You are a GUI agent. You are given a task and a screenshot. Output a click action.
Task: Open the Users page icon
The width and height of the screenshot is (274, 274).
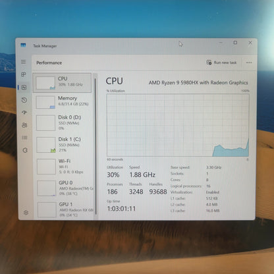[24, 125]
